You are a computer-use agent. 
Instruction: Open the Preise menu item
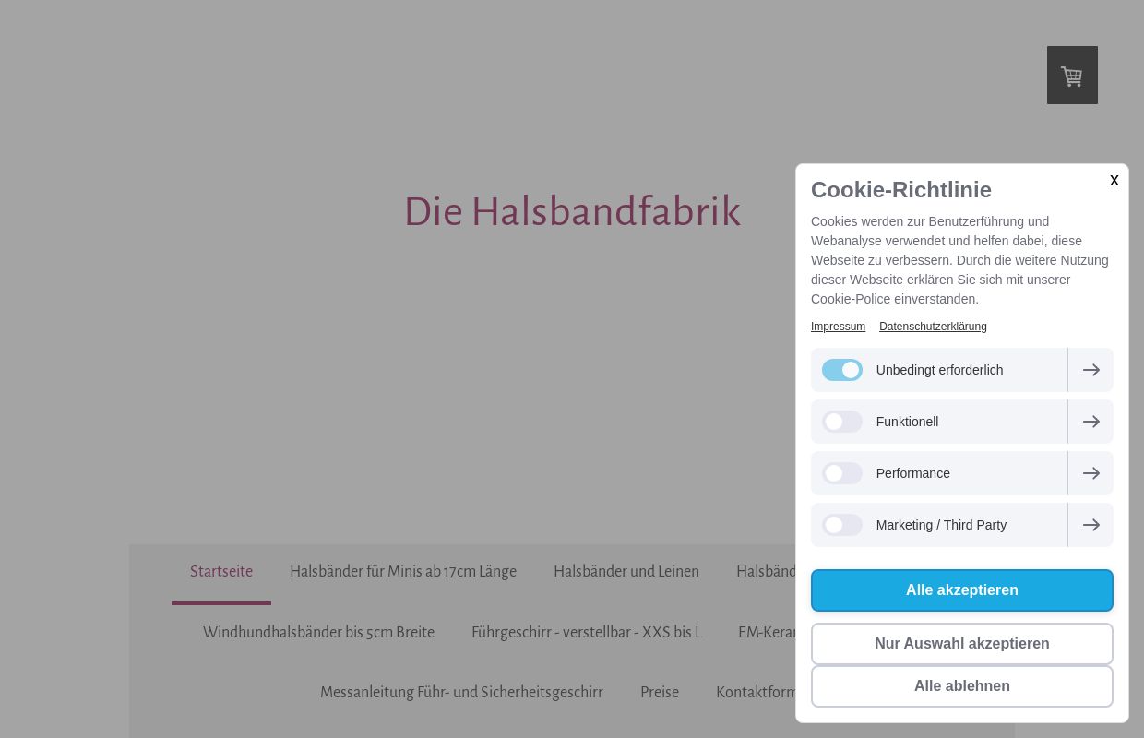(x=660, y=693)
